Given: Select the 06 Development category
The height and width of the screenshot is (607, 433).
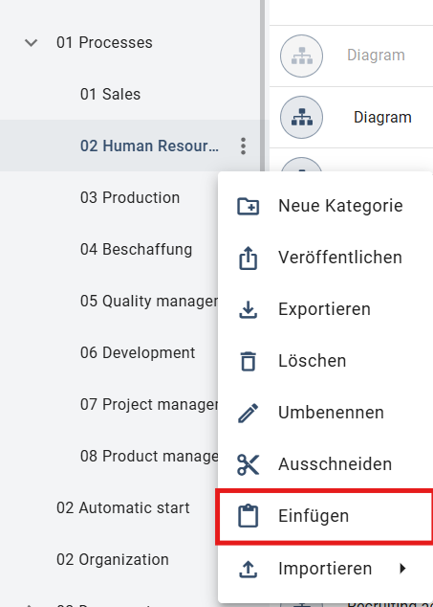Looking at the screenshot, I should tap(138, 352).
